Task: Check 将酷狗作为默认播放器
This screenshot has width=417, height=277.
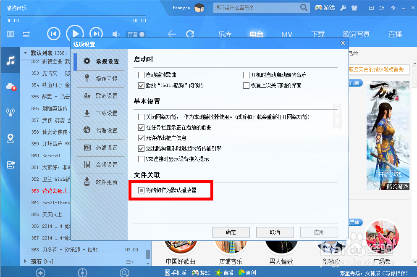Action: pyautogui.click(x=141, y=190)
